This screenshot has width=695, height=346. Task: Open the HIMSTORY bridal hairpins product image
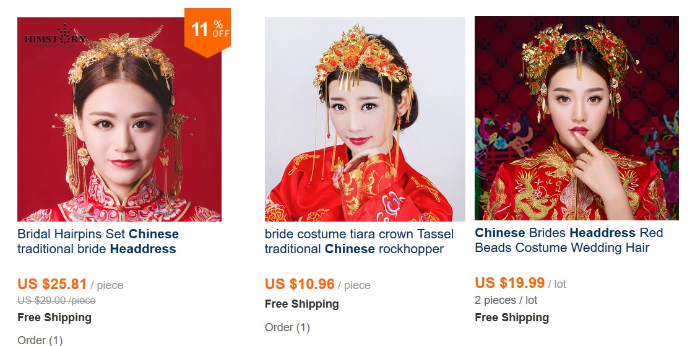point(119,119)
